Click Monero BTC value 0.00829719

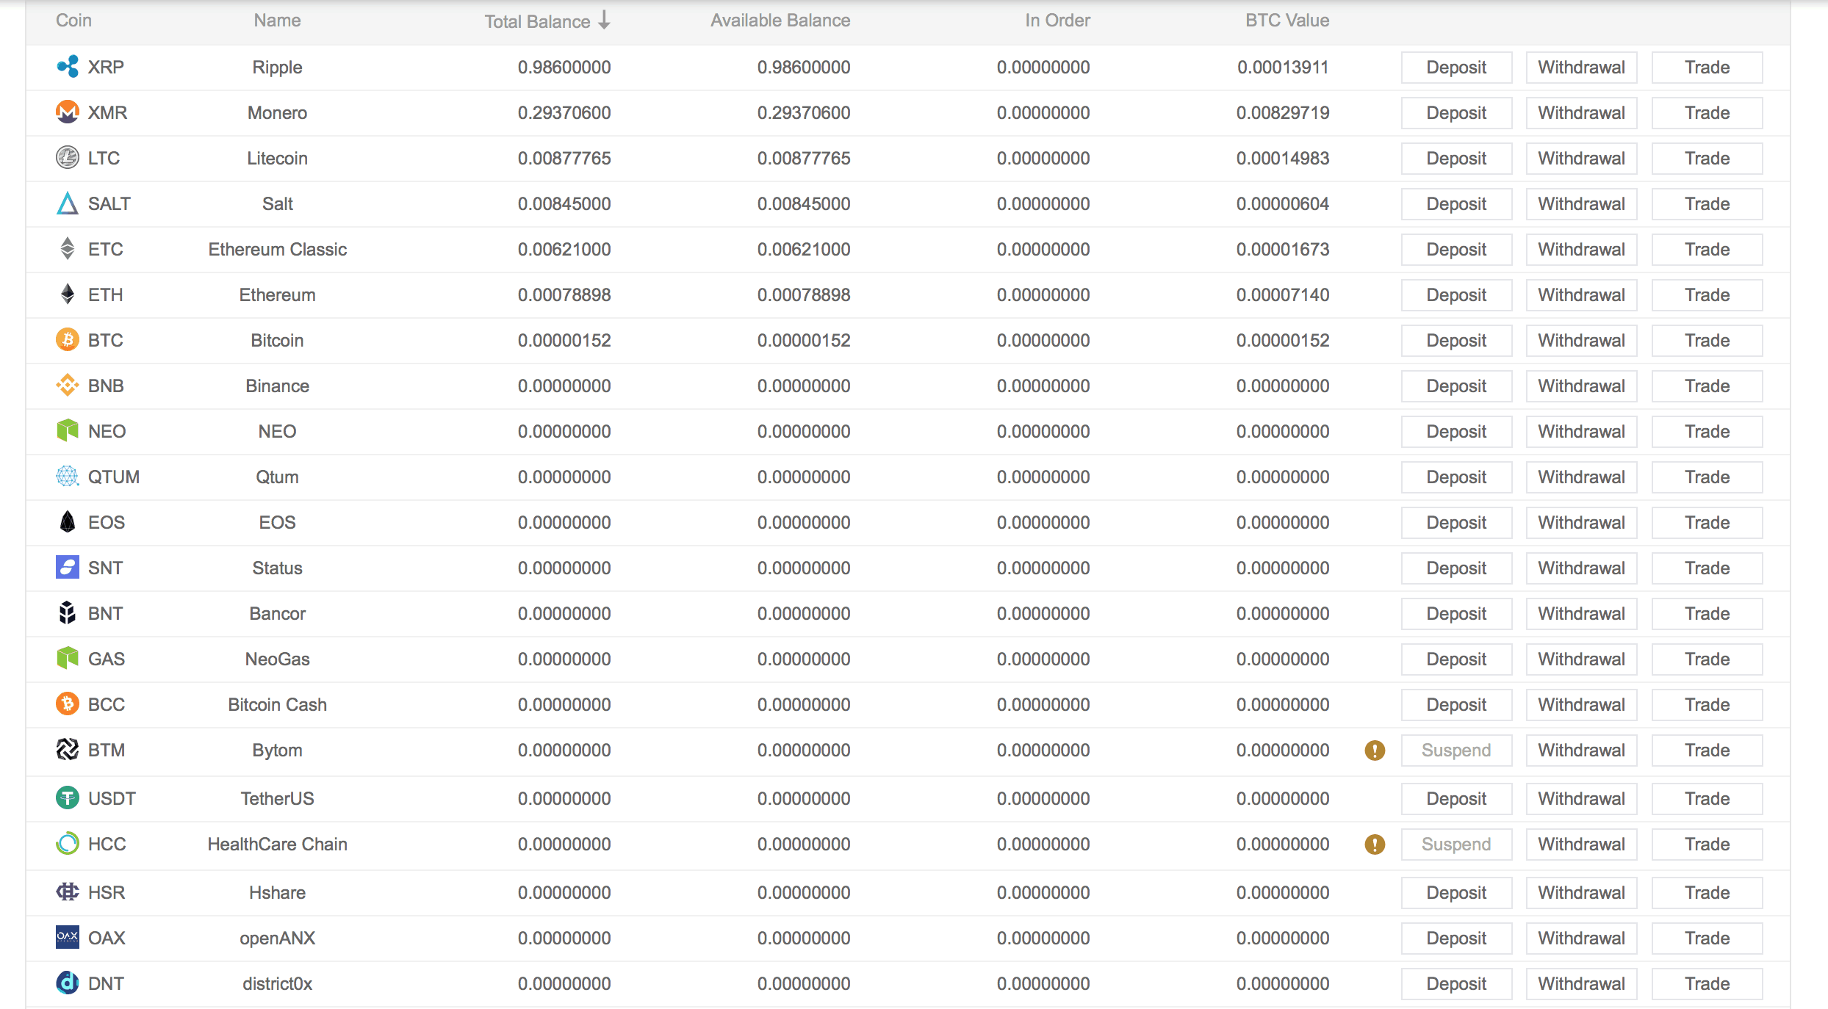[1283, 113]
